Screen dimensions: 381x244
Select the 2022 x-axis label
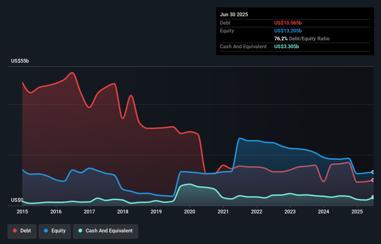[257, 212]
